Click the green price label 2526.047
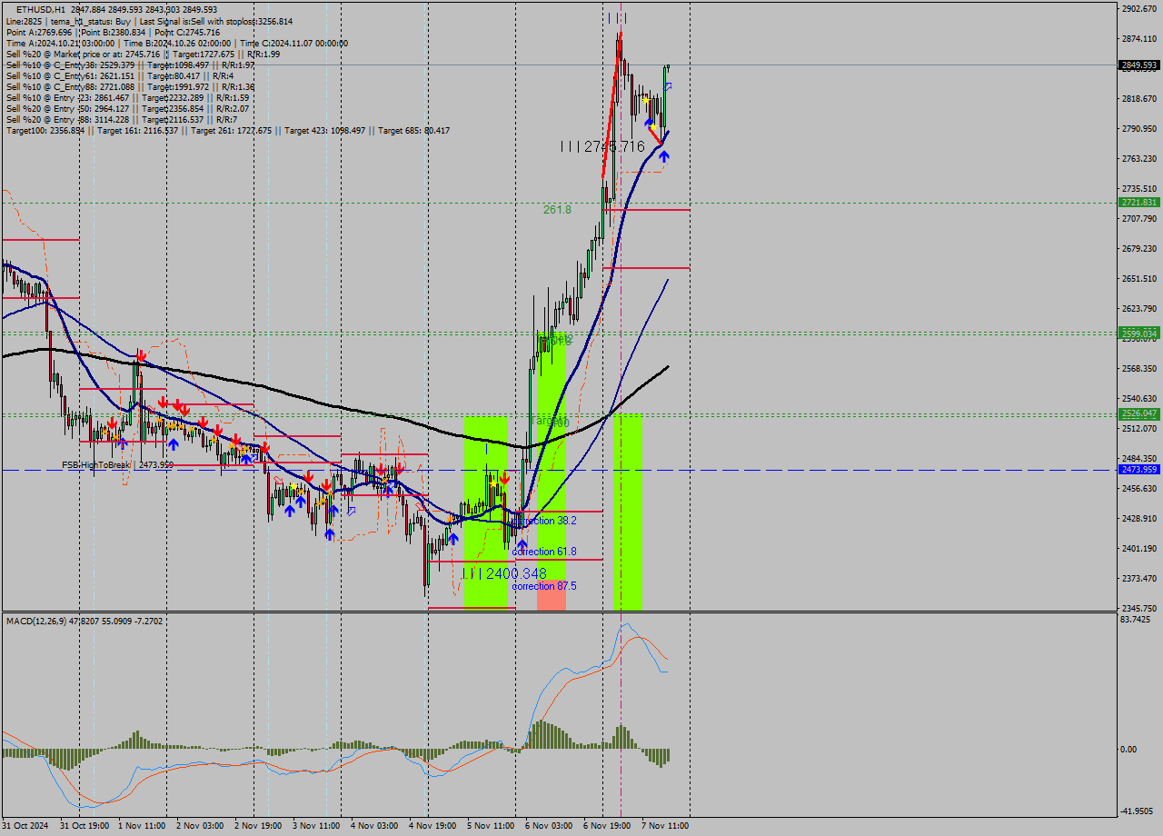The width and height of the screenshot is (1163, 836). [1138, 413]
